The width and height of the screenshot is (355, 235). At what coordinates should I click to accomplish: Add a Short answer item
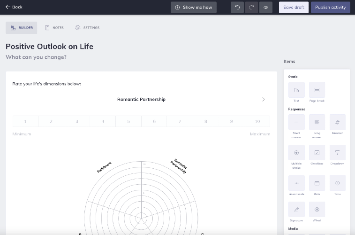tap(296, 122)
